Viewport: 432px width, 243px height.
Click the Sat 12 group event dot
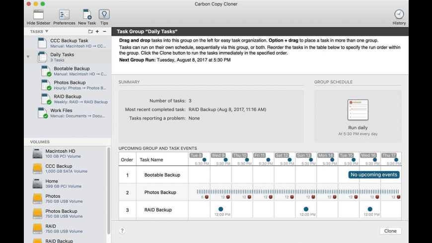click(289, 160)
